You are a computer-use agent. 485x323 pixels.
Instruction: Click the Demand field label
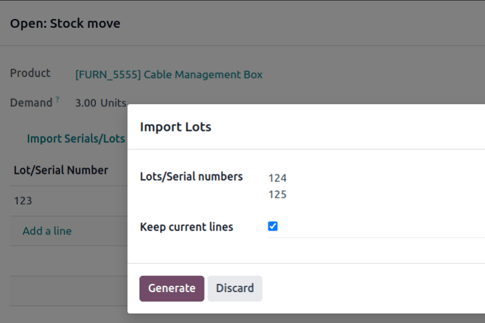(x=31, y=102)
